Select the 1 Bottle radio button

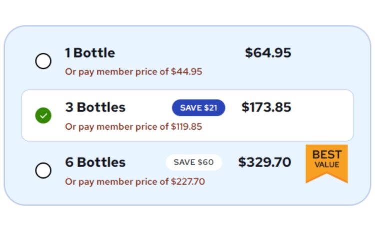(x=43, y=61)
